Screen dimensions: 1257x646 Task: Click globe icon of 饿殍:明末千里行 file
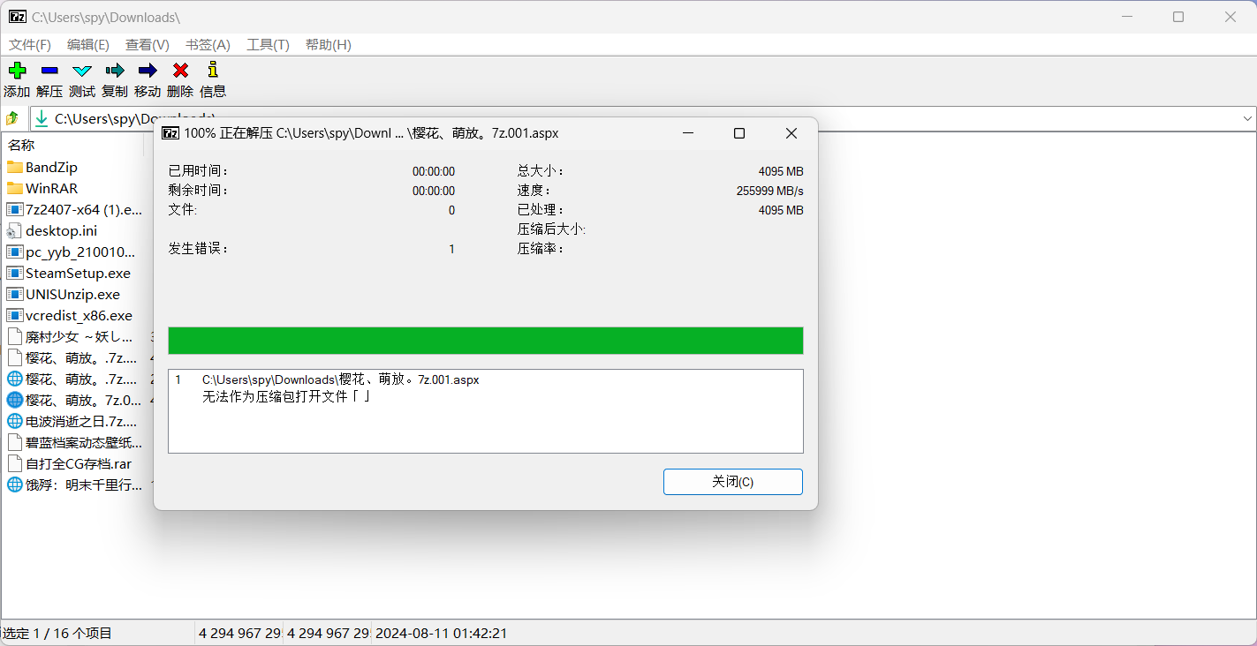point(14,484)
